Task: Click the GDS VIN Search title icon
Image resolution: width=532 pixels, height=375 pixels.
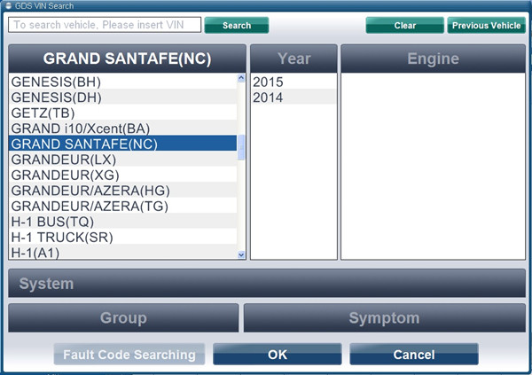Action: tap(9, 5)
